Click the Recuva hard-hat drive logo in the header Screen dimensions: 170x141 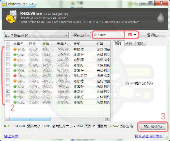point(12,16)
